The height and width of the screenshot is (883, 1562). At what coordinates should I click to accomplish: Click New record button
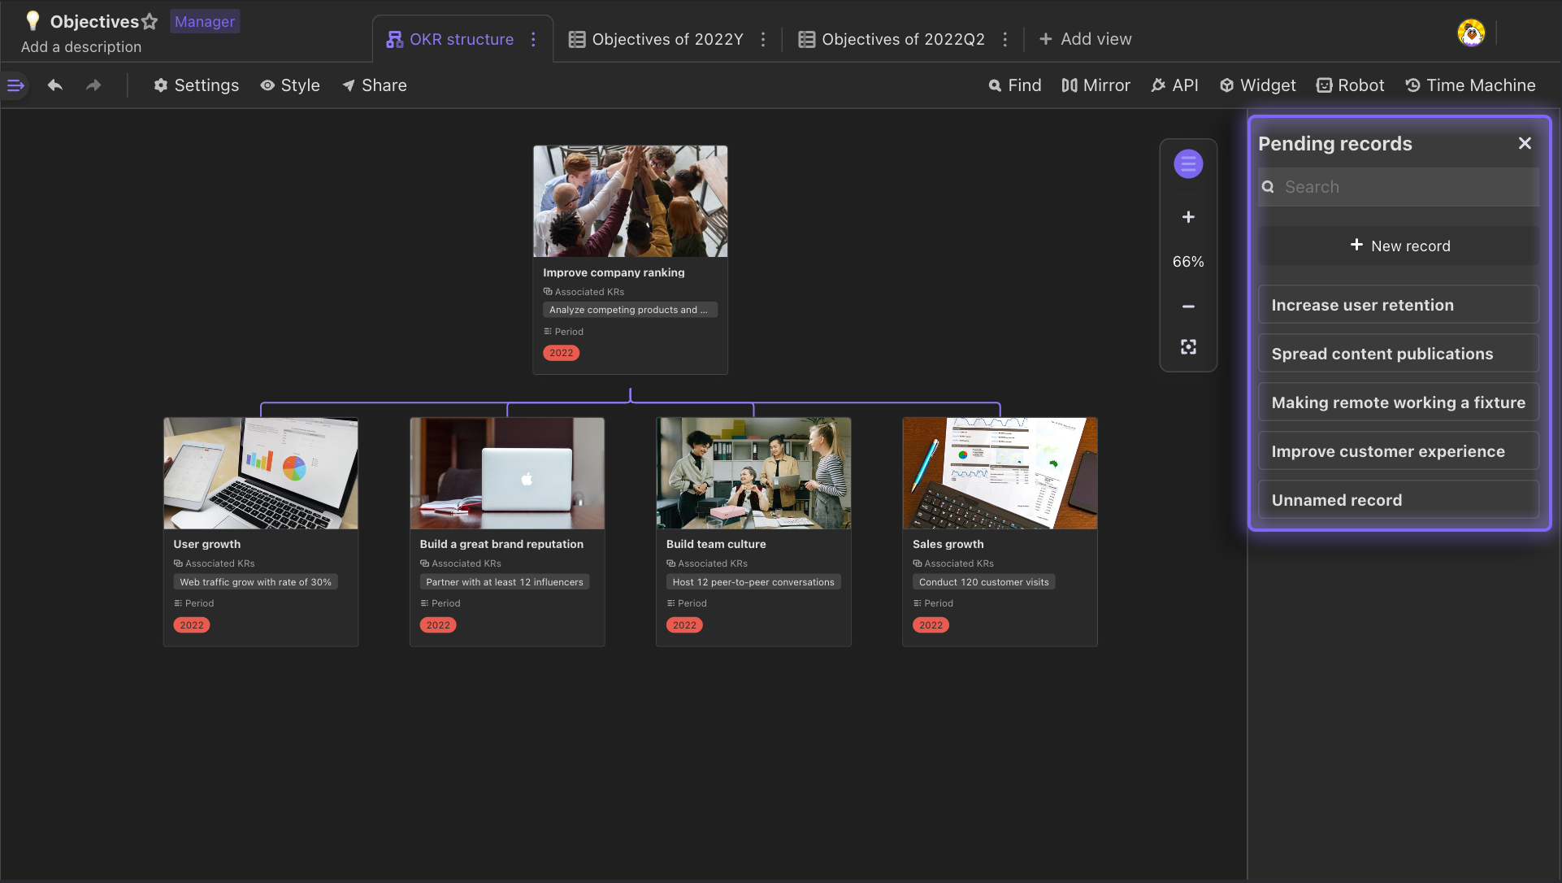point(1399,246)
